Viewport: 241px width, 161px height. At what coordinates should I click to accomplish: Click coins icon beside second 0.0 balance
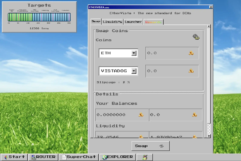pos(194,115)
